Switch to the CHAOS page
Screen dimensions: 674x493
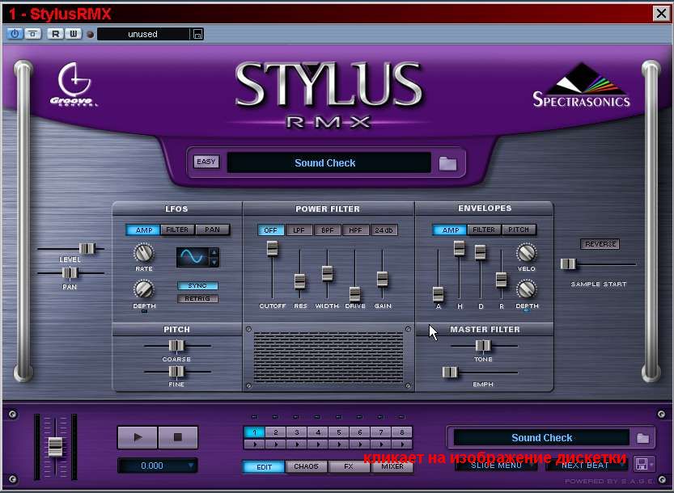point(306,467)
